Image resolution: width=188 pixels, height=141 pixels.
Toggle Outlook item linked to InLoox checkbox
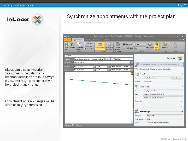tap(135, 69)
